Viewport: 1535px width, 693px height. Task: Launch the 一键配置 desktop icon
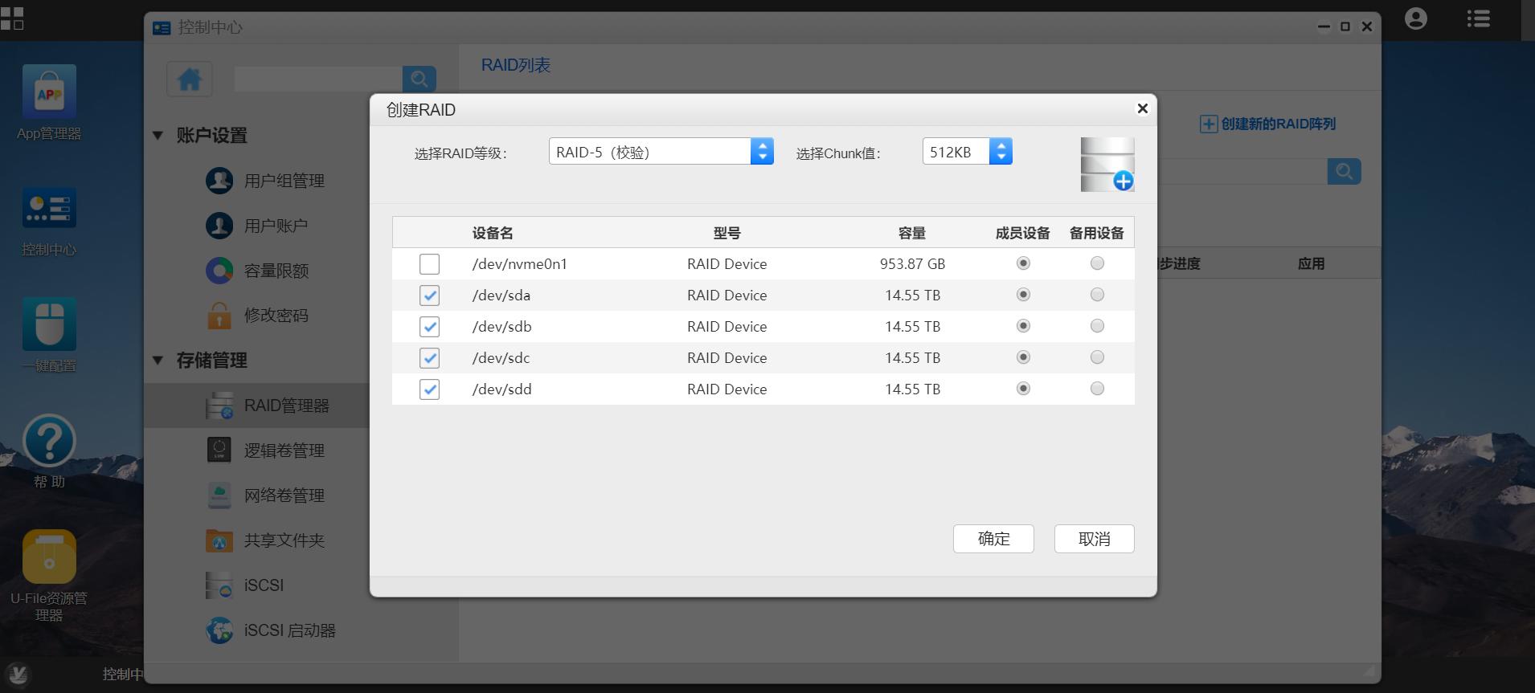pyautogui.click(x=49, y=324)
